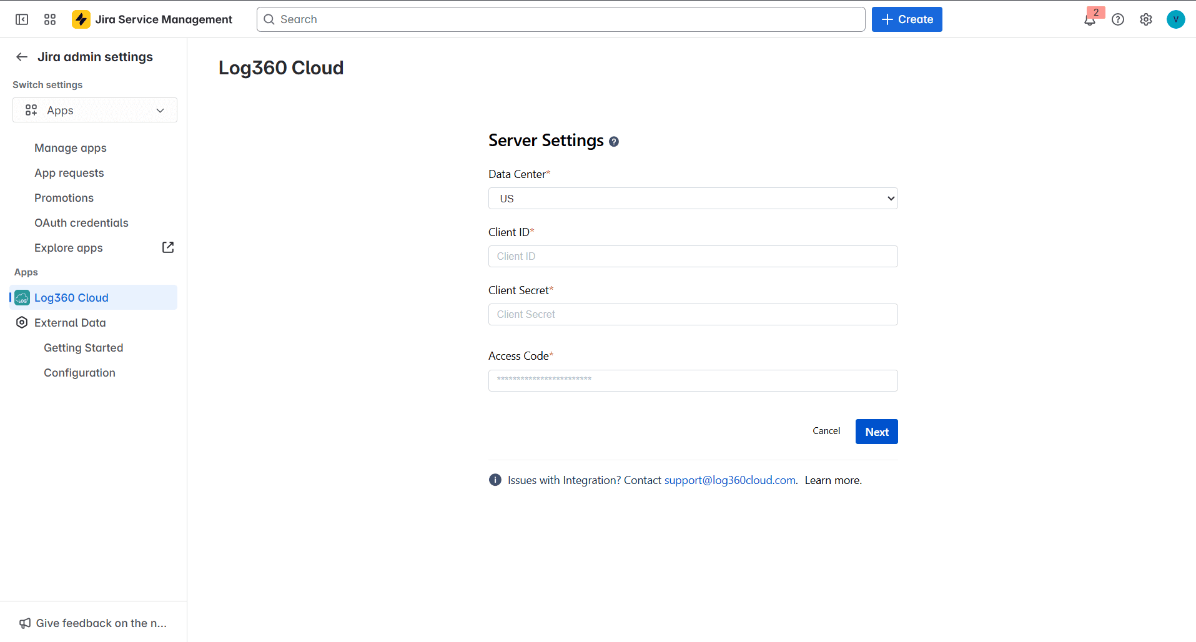Screen dimensions: 1196x642
Task: Open the App requests section
Action: click(x=69, y=172)
